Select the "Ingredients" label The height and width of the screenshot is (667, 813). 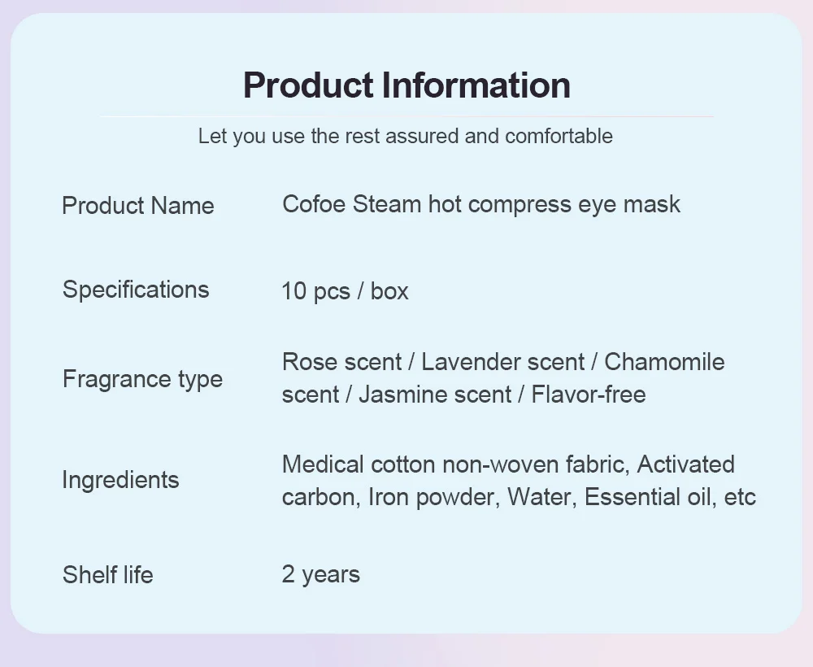pyautogui.click(x=120, y=480)
